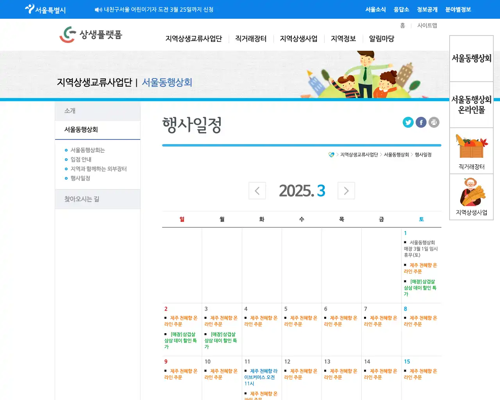Open 알림마당 main menu

[x=382, y=39]
